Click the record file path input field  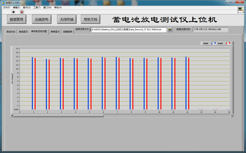click(x=128, y=29)
